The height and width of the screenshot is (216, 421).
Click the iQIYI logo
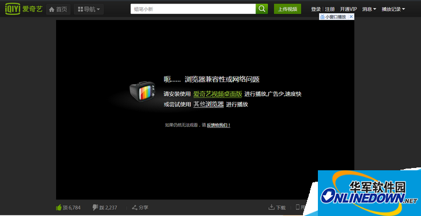point(23,9)
